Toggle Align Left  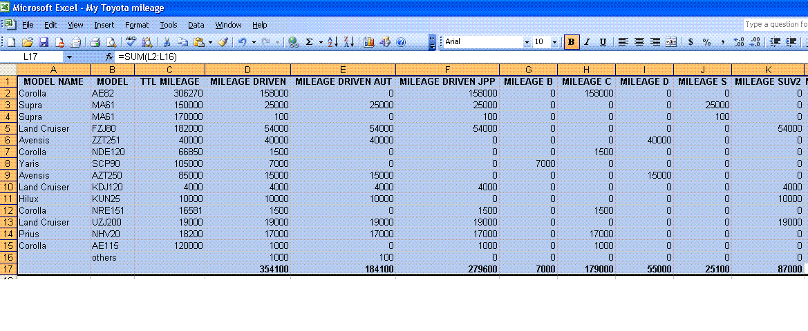coord(623,42)
